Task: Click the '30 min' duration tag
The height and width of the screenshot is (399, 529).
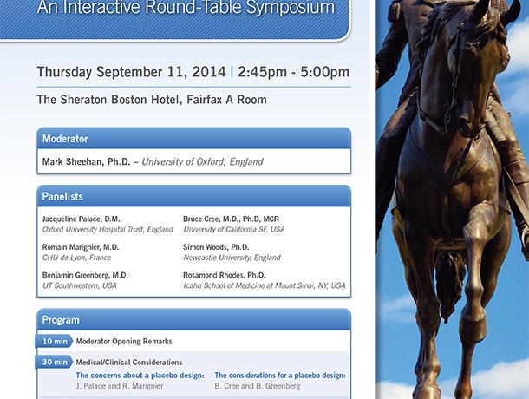Action: tap(54, 363)
